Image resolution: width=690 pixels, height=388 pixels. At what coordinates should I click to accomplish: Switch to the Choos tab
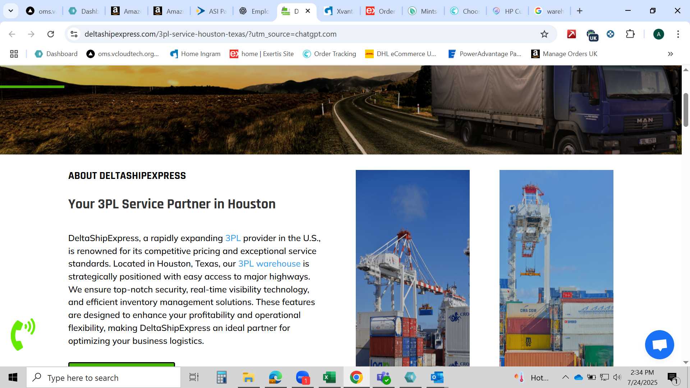[x=465, y=11]
